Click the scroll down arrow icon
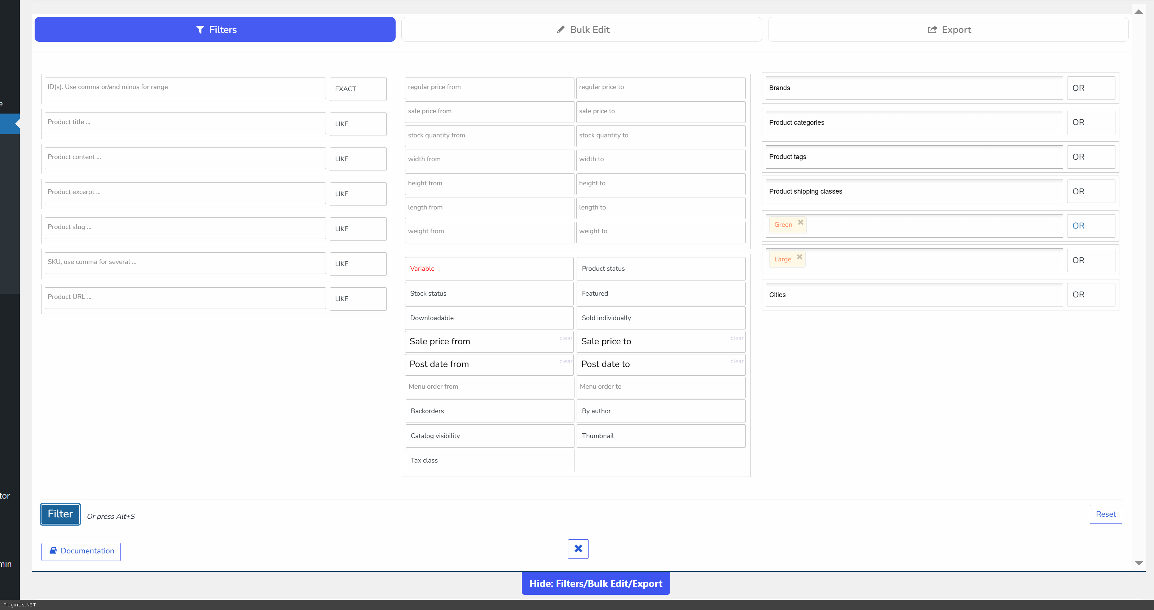Viewport: 1154px width, 610px height. coord(1138,563)
